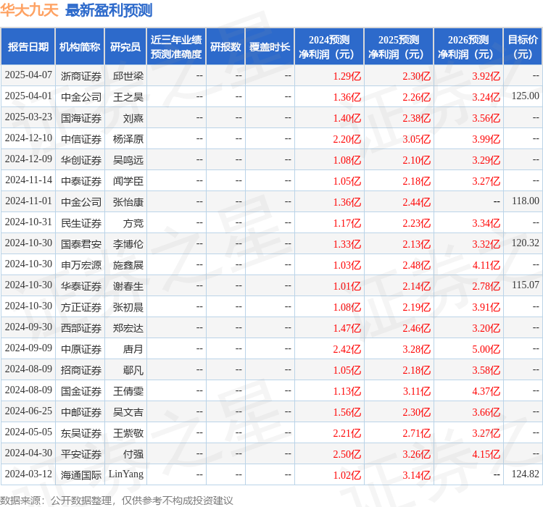Click analyst name LinYang

[x=126, y=474]
